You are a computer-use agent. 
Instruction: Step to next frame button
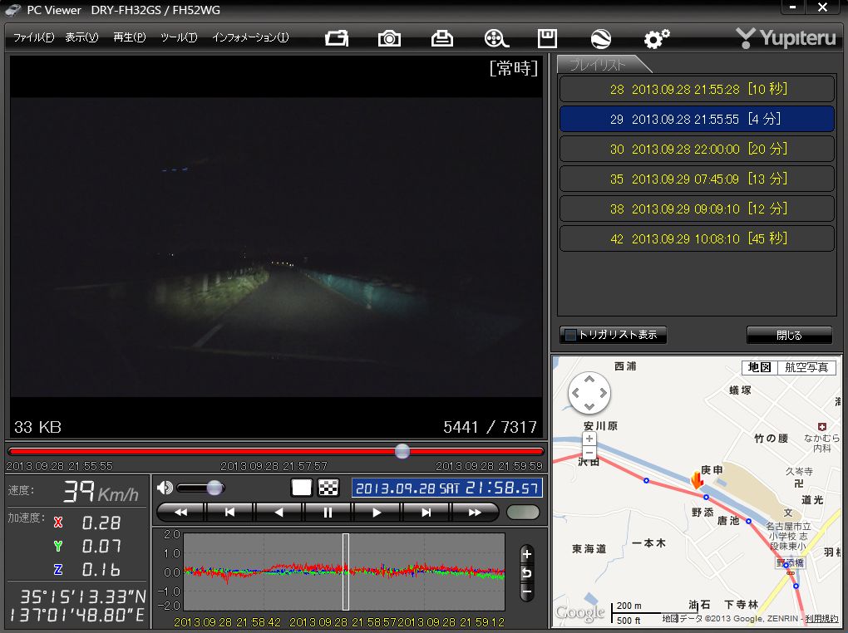tap(426, 512)
